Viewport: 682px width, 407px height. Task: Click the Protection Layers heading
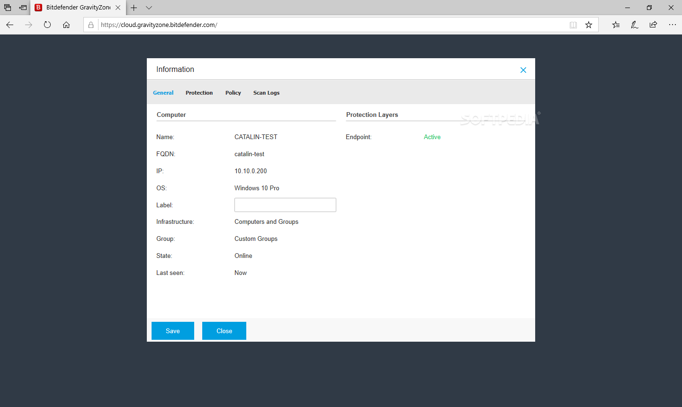(x=372, y=115)
